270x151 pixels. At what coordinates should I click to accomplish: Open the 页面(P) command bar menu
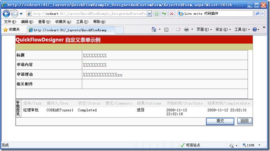[x=204, y=30]
